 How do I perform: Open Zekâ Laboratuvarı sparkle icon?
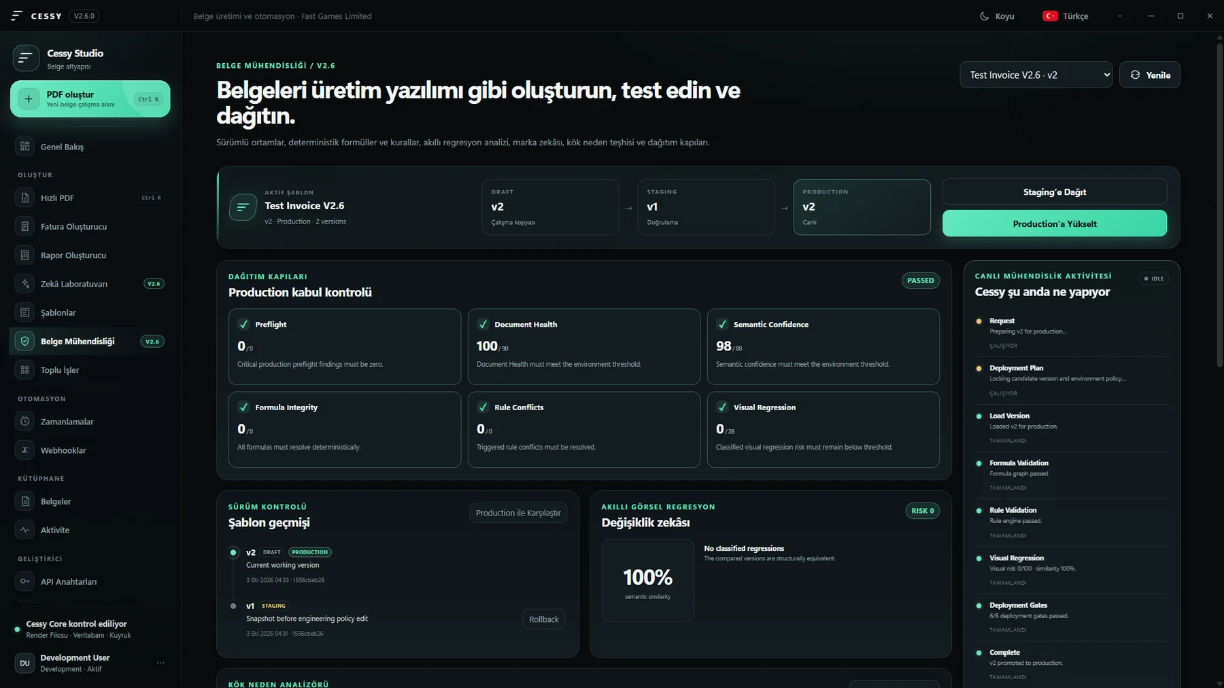pos(25,284)
